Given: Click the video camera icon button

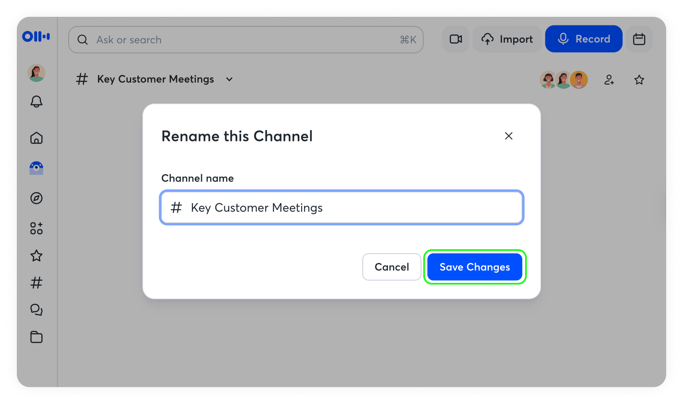Looking at the screenshot, I should (456, 39).
